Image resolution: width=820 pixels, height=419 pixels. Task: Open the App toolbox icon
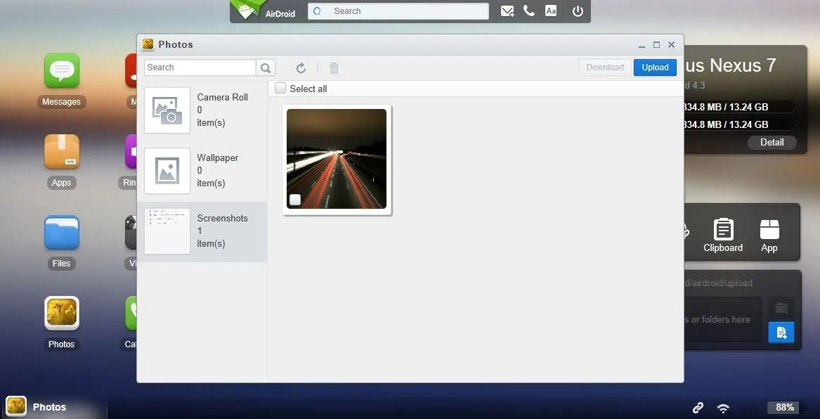coord(769,236)
